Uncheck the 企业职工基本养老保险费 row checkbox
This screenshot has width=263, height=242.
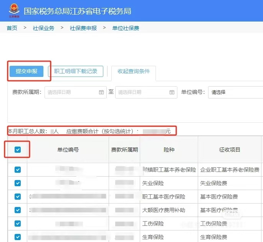(x=18, y=170)
